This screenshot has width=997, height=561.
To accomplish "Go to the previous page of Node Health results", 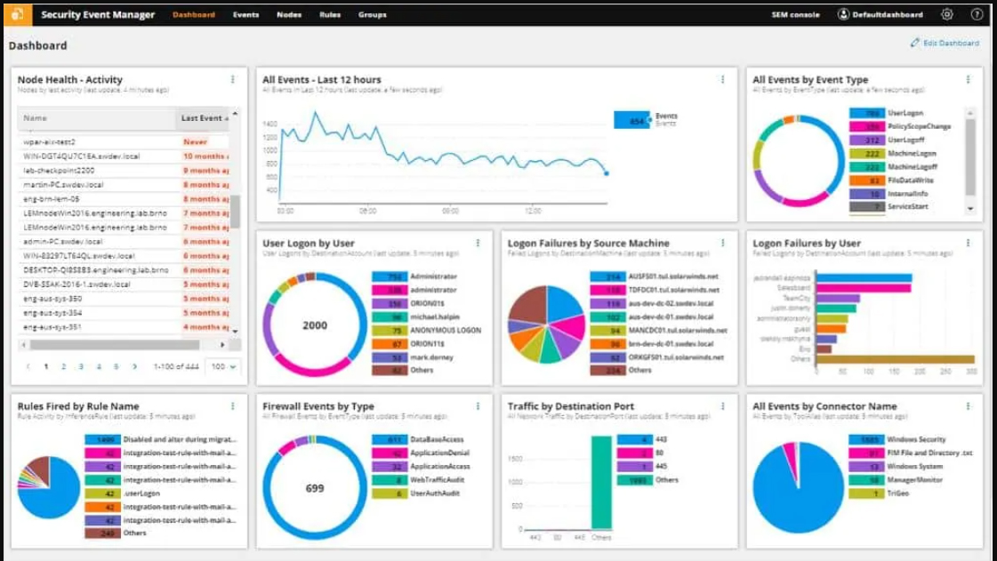I will (28, 366).
